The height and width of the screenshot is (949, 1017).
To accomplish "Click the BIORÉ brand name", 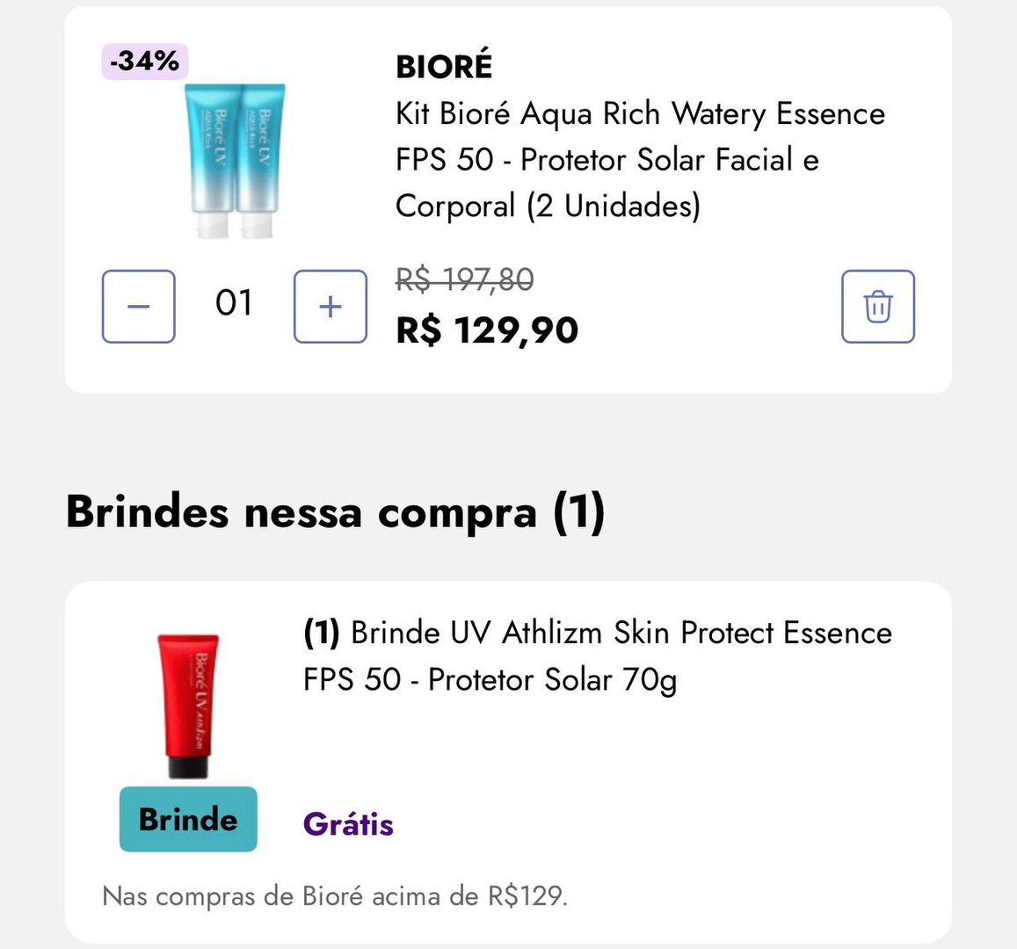I will (x=443, y=65).
